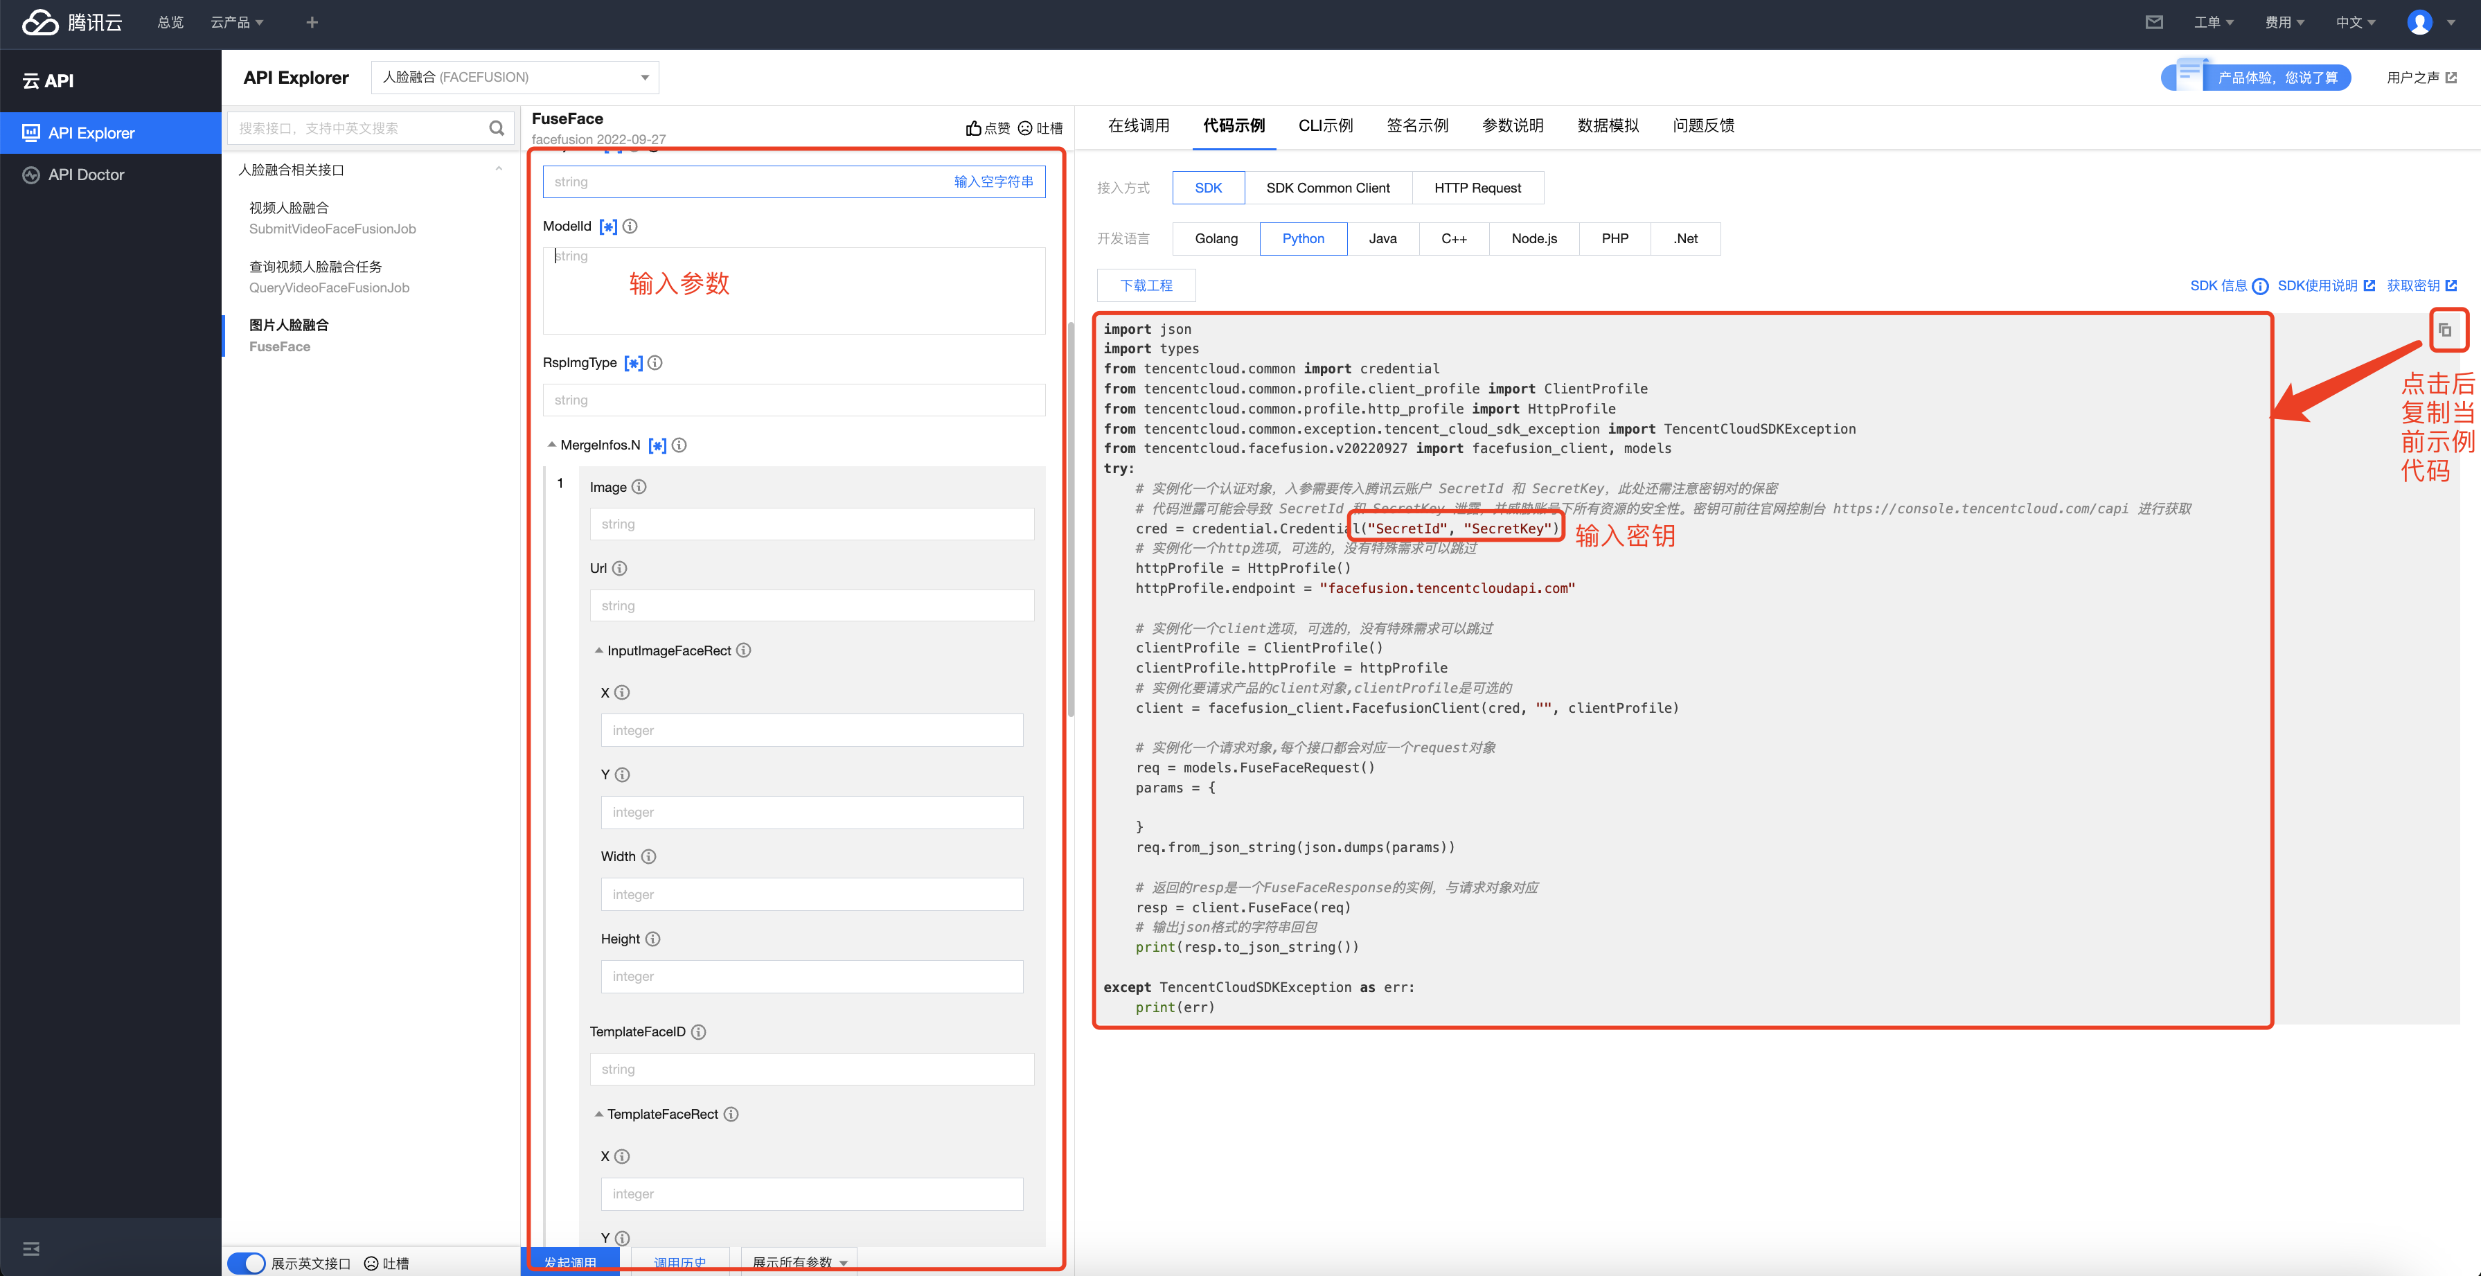Collapse the MergeInfos.N section
Screen dimensions: 2481x1276
coord(552,445)
